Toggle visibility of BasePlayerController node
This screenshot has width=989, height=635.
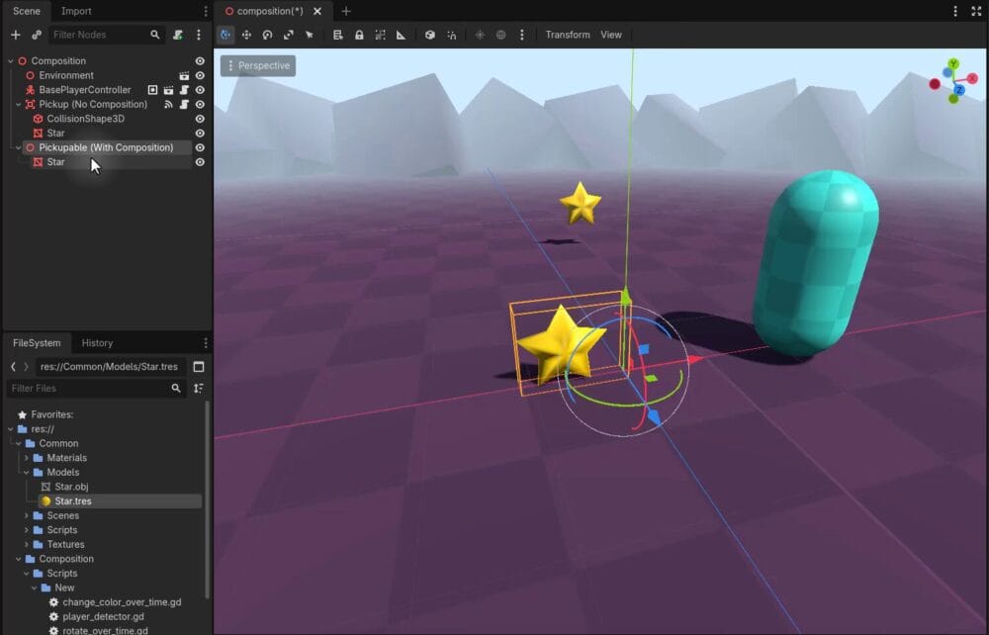(200, 90)
